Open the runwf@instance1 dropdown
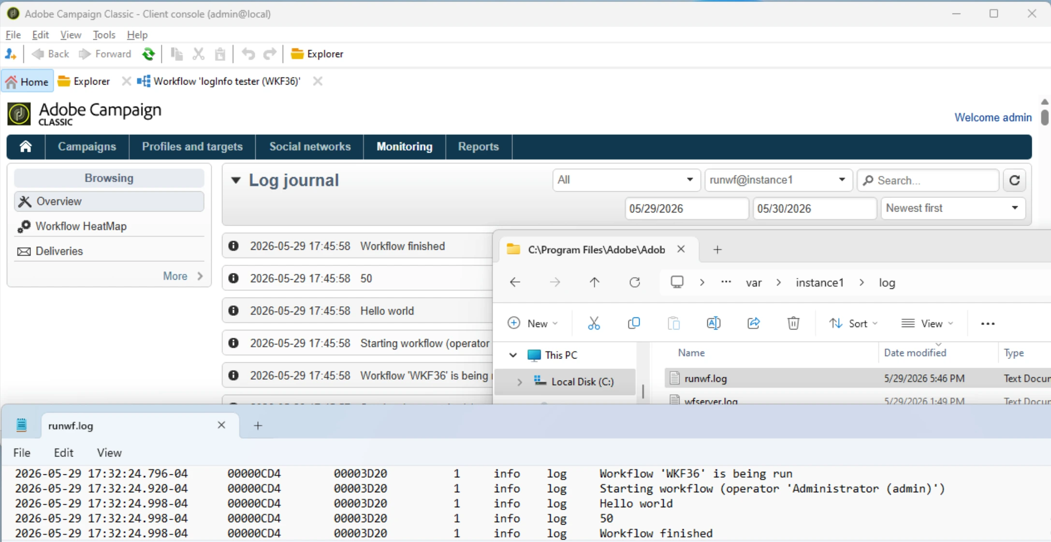The width and height of the screenshot is (1051, 542). tap(778, 180)
